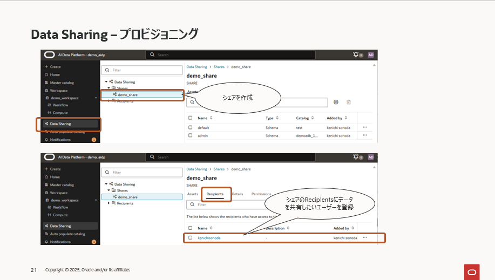Open Compute in the lower screenshot sidebar
Image resolution: width=495 pixels, height=280 pixels.
57,215
